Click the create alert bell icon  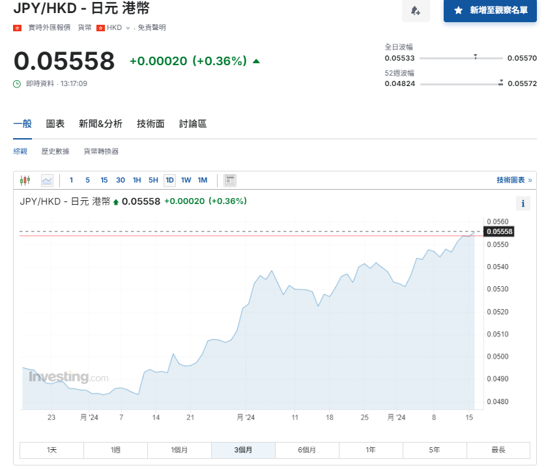point(416,12)
